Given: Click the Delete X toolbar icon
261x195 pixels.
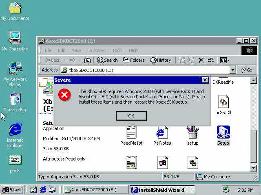Looking at the screenshot, I should (201, 60).
